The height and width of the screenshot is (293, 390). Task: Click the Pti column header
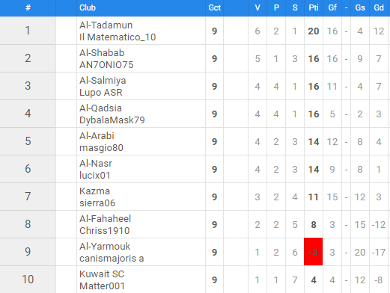click(x=314, y=7)
